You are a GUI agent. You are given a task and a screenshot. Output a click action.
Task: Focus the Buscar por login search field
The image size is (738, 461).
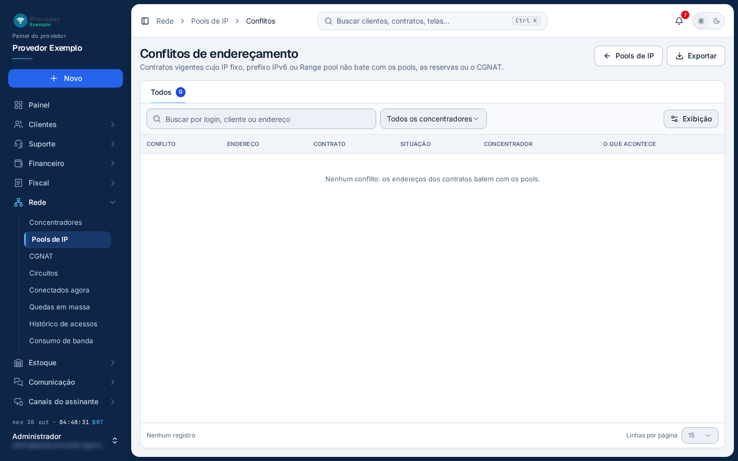coord(261,119)
